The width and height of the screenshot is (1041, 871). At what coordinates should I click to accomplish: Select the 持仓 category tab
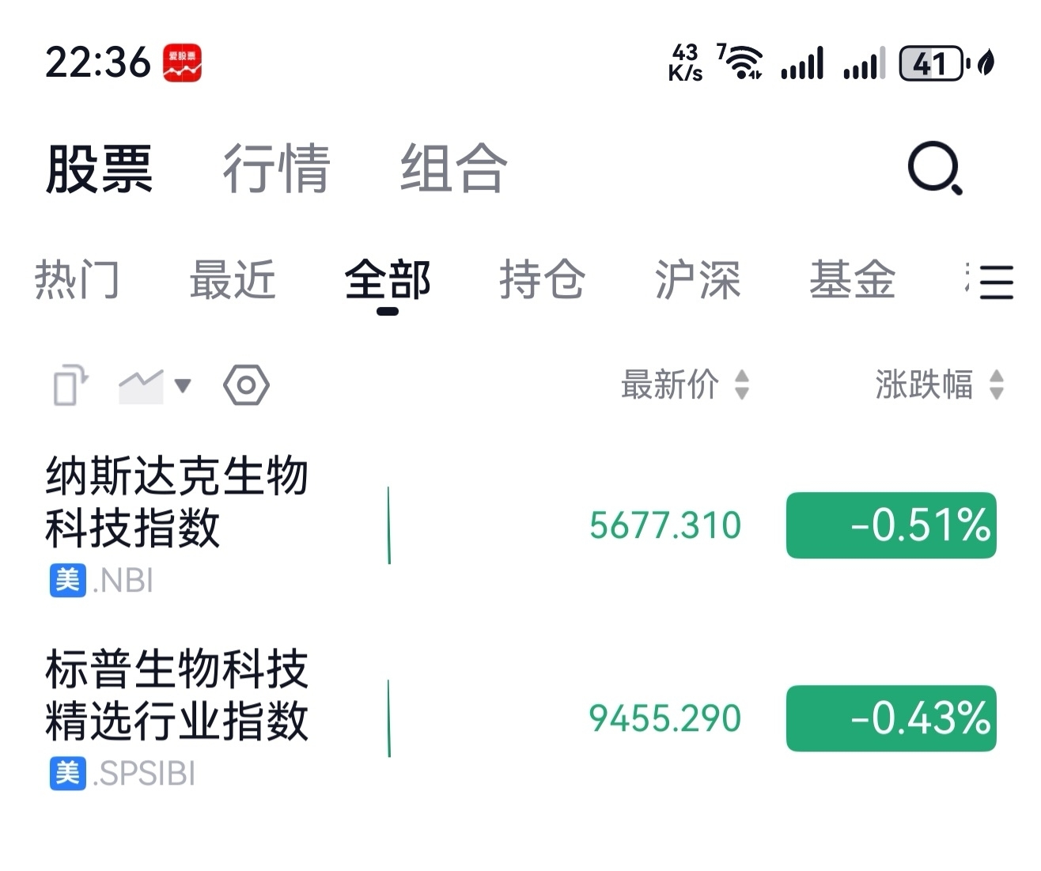point(543,280)
